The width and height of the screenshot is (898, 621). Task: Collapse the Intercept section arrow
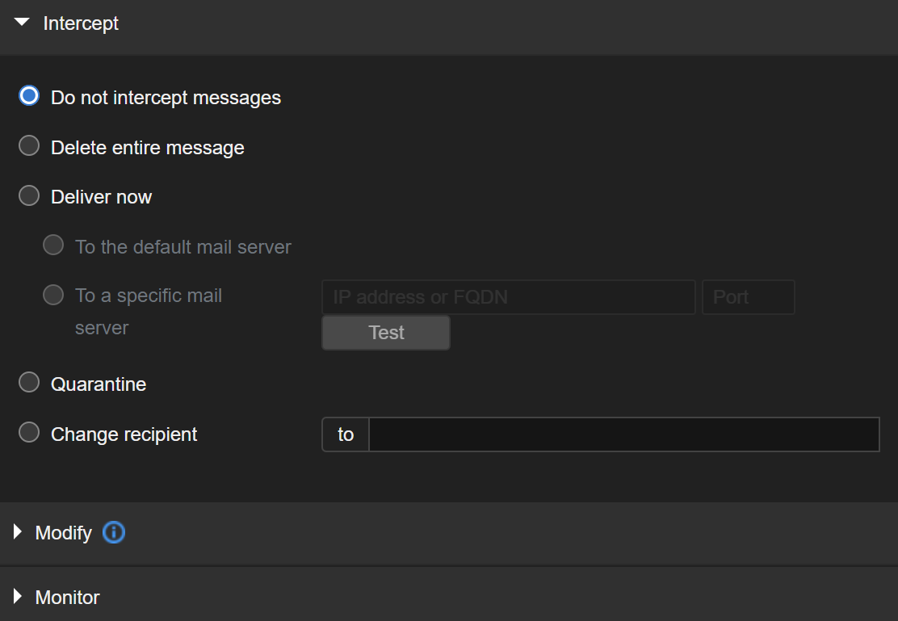(22, 23)
